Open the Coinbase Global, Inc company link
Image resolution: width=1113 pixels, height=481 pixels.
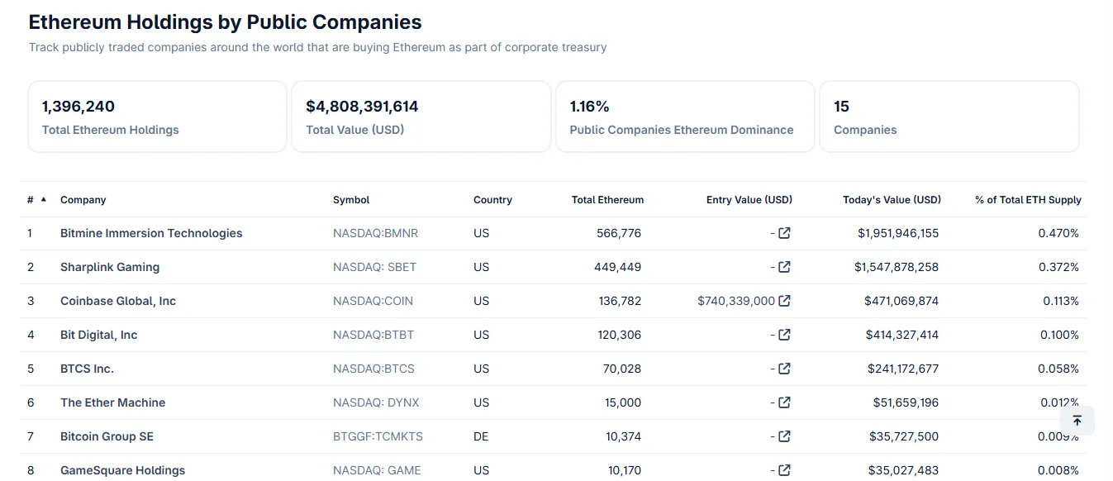click(x=118, y=301)
